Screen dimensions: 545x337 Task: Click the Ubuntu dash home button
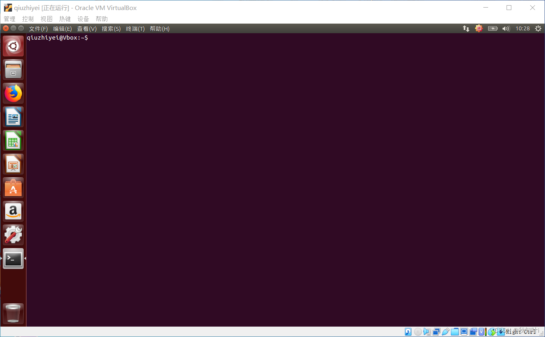coord(13,46)
